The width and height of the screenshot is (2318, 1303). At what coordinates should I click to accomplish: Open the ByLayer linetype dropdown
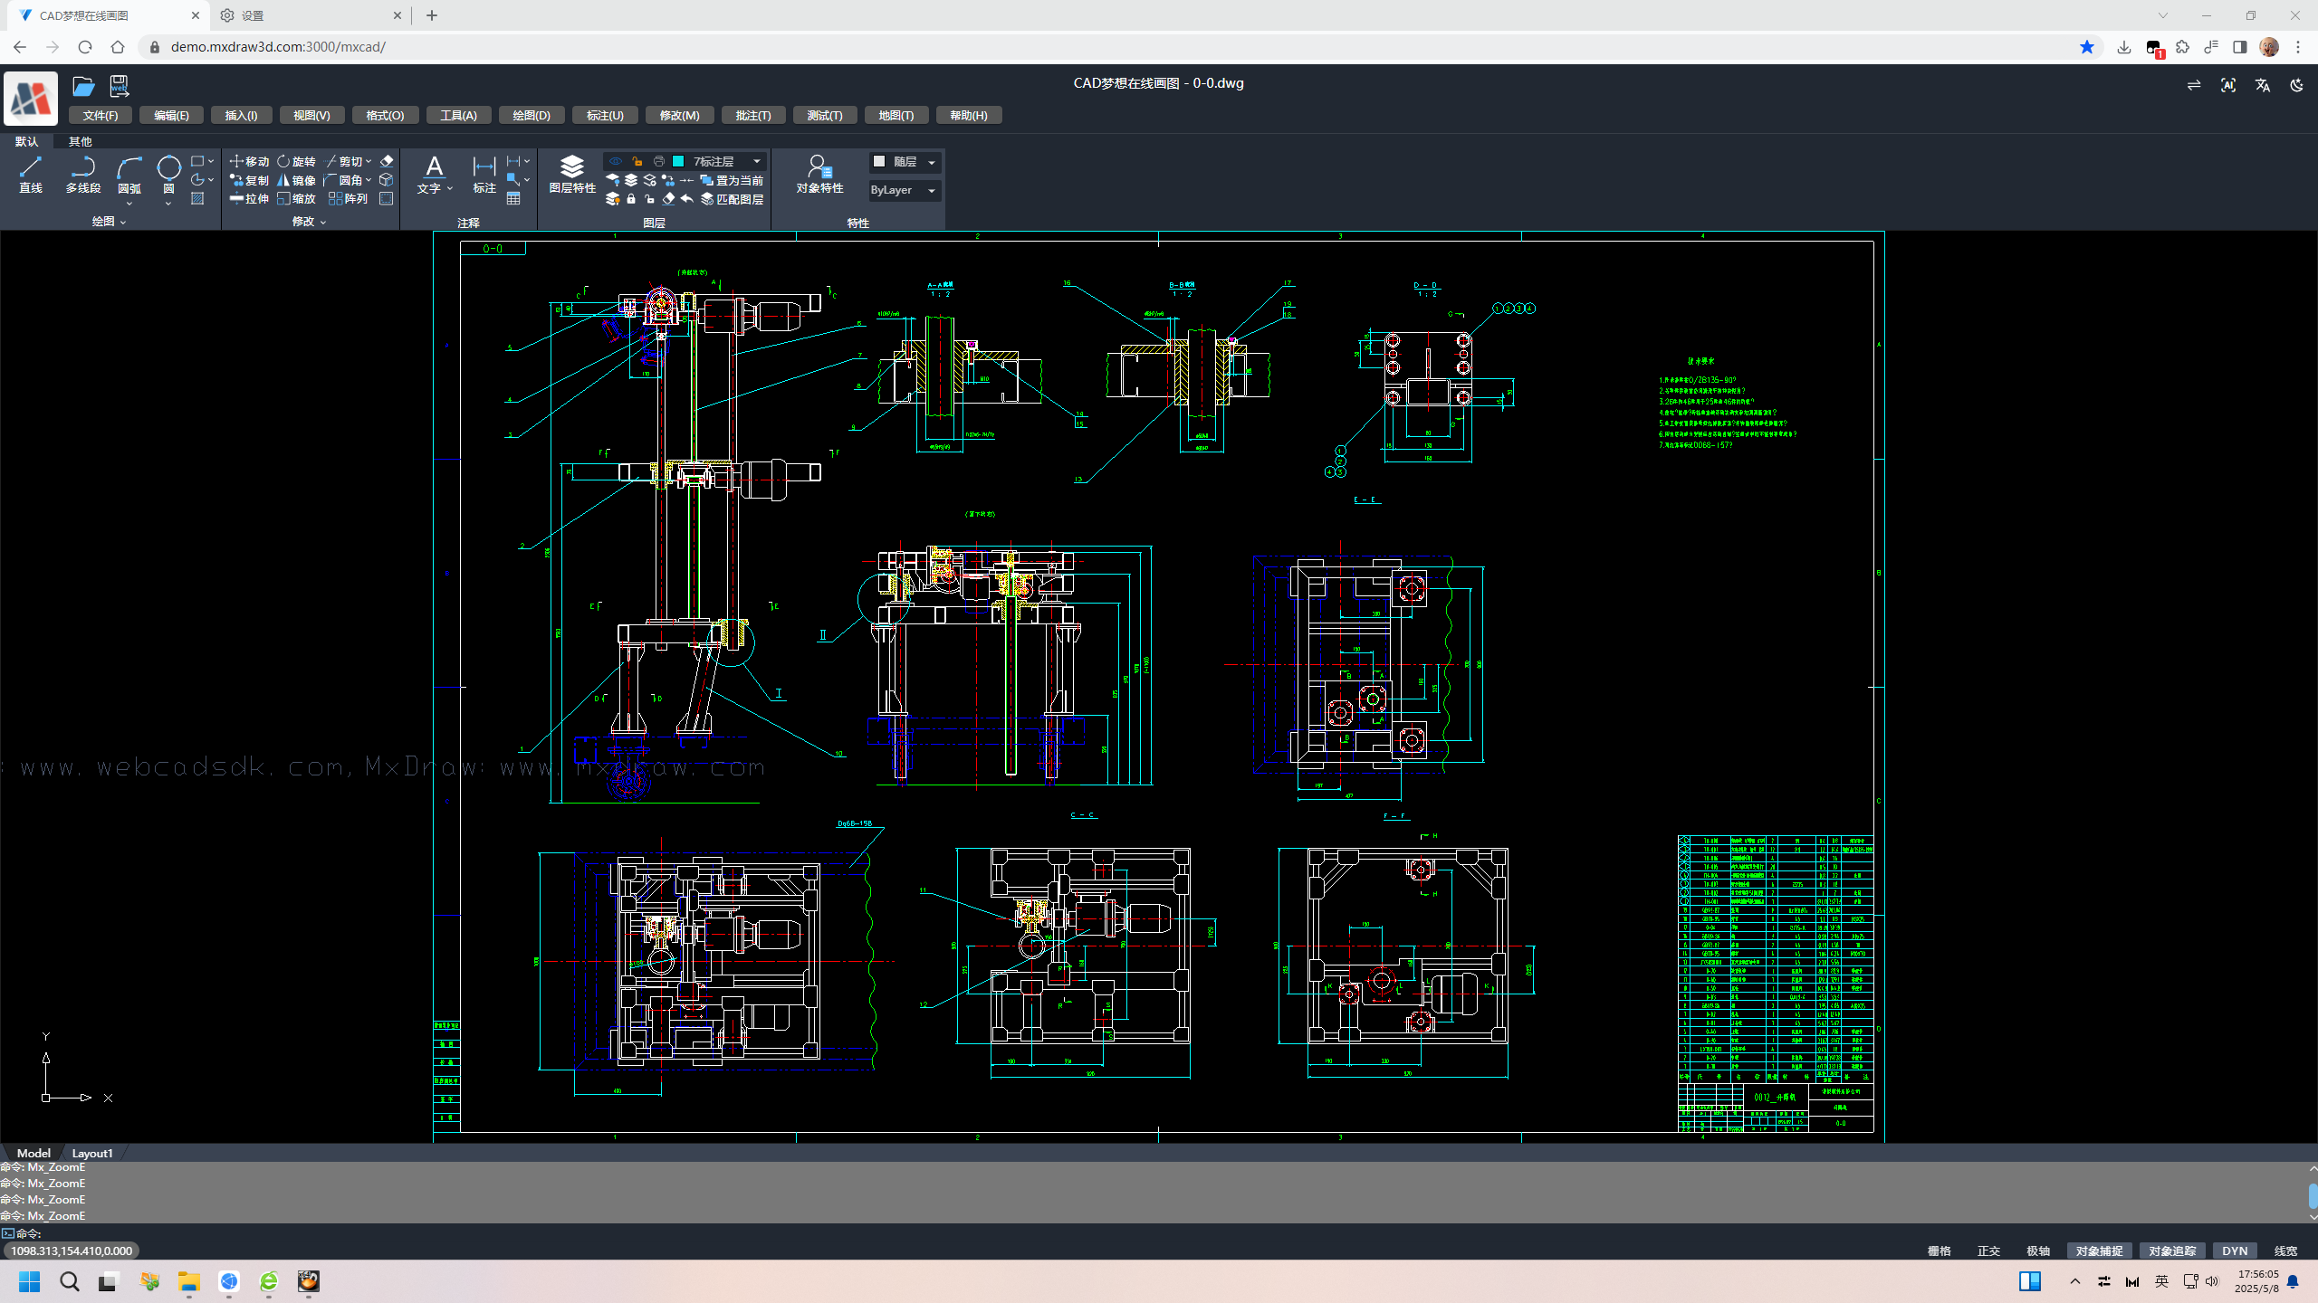(904, 190)
